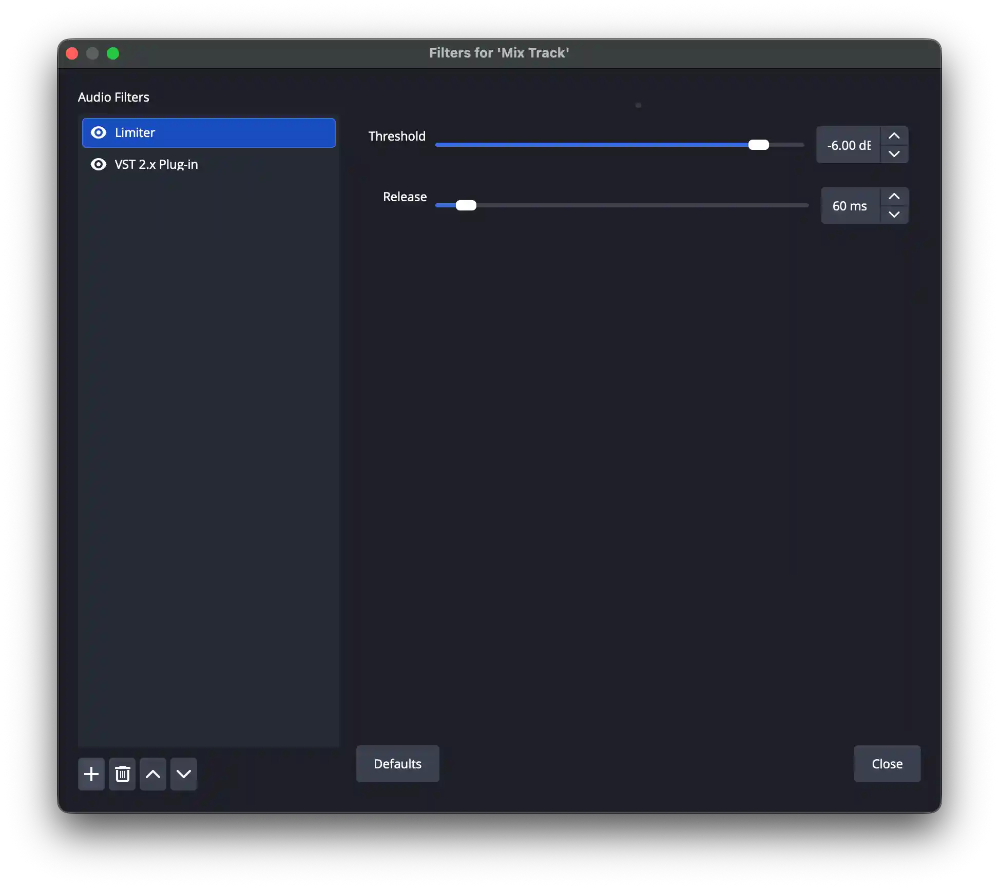Click the green zoom window button
The height and width of the screenshot is (889, 999).
113,53
